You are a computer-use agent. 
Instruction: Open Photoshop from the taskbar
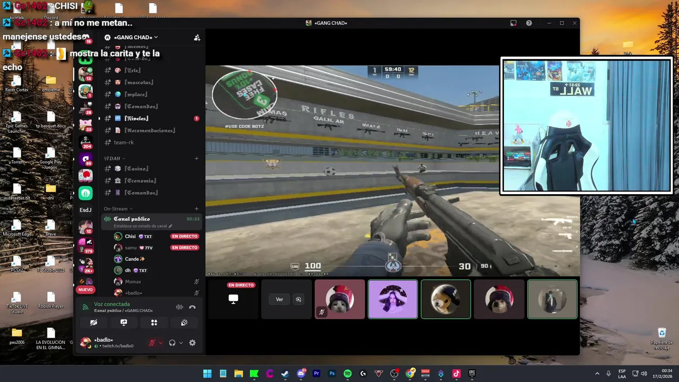(332, 374)
